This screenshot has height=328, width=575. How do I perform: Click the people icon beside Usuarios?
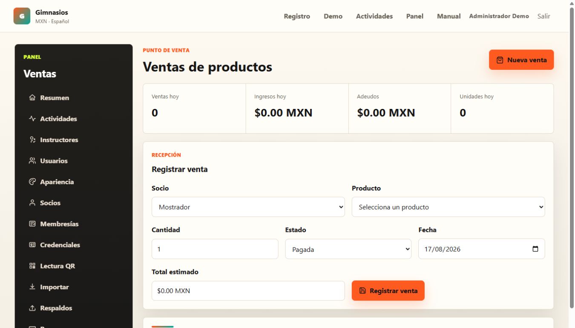(x=32, y=161)
